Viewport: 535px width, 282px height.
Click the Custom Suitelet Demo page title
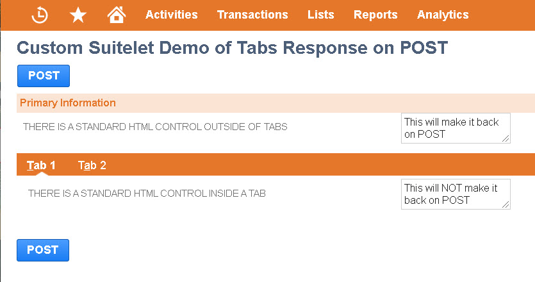pyautogui.click(x=232, y=48)
